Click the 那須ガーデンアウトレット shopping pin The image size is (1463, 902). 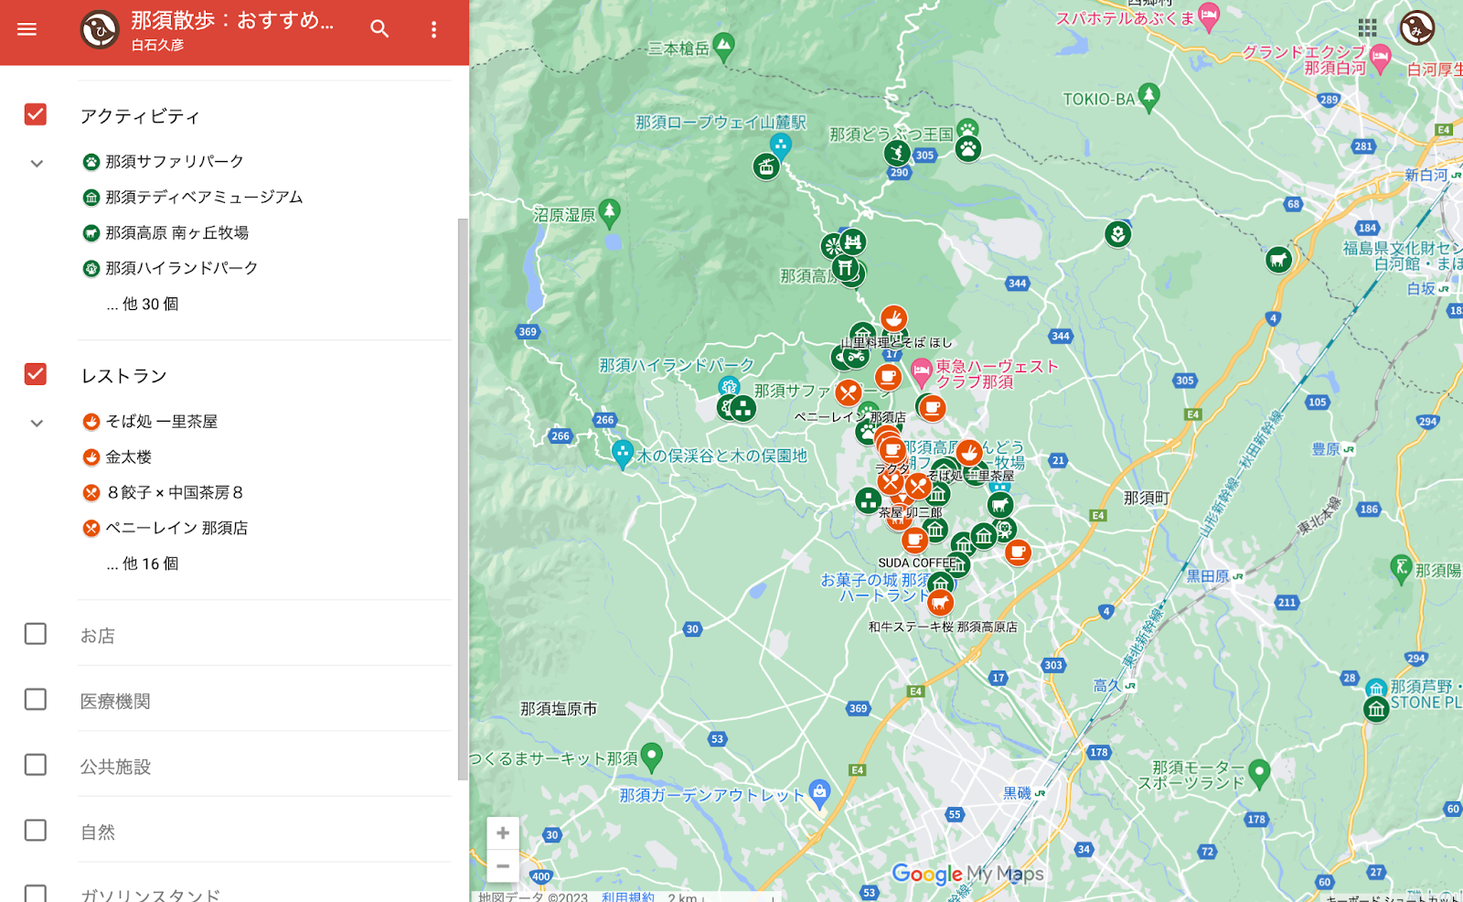819,792
